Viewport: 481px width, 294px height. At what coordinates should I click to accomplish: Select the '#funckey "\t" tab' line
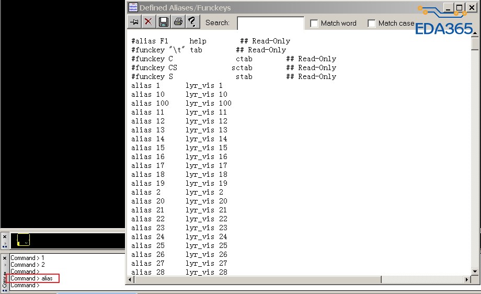tap(209, 50)
